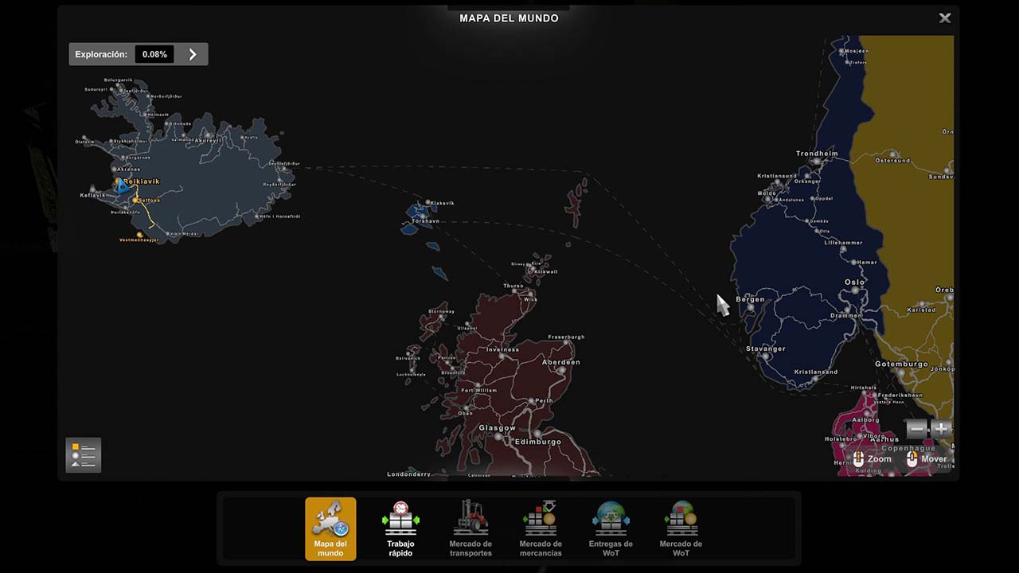Expand the Exploración arrow

click(192, 54)
